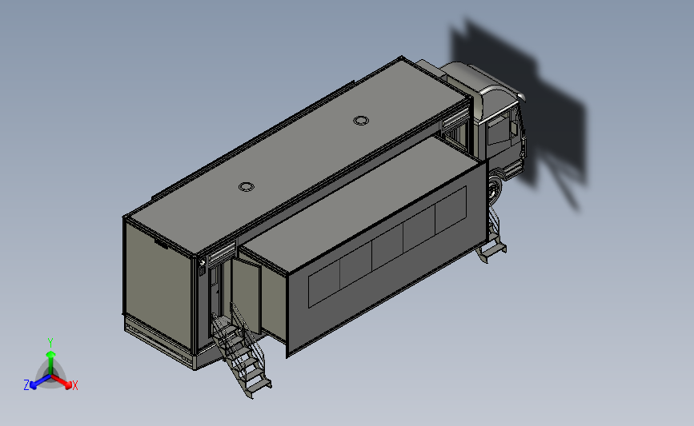694x426 pixels.
Task: Select the front side staircase near wheel
Action: (492, 237)
